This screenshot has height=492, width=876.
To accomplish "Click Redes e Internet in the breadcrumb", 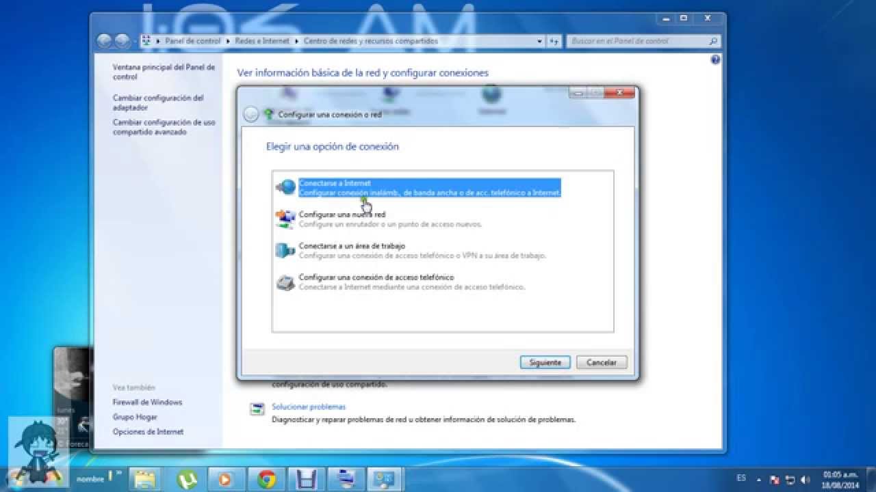I will 262,41.
